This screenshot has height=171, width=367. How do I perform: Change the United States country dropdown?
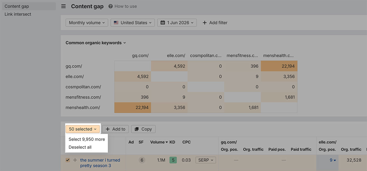[133, 23]
